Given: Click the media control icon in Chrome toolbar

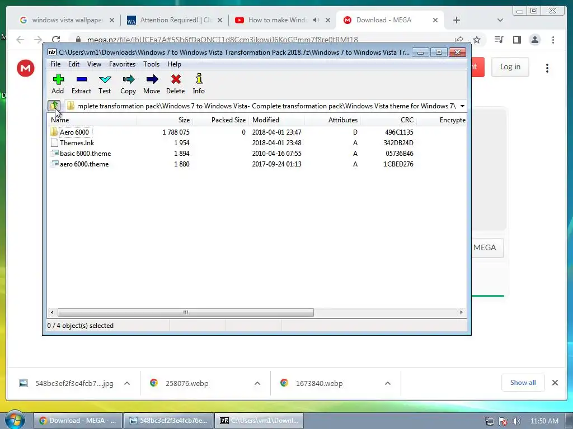Looking at the screenshot, I should pos(499,40).
